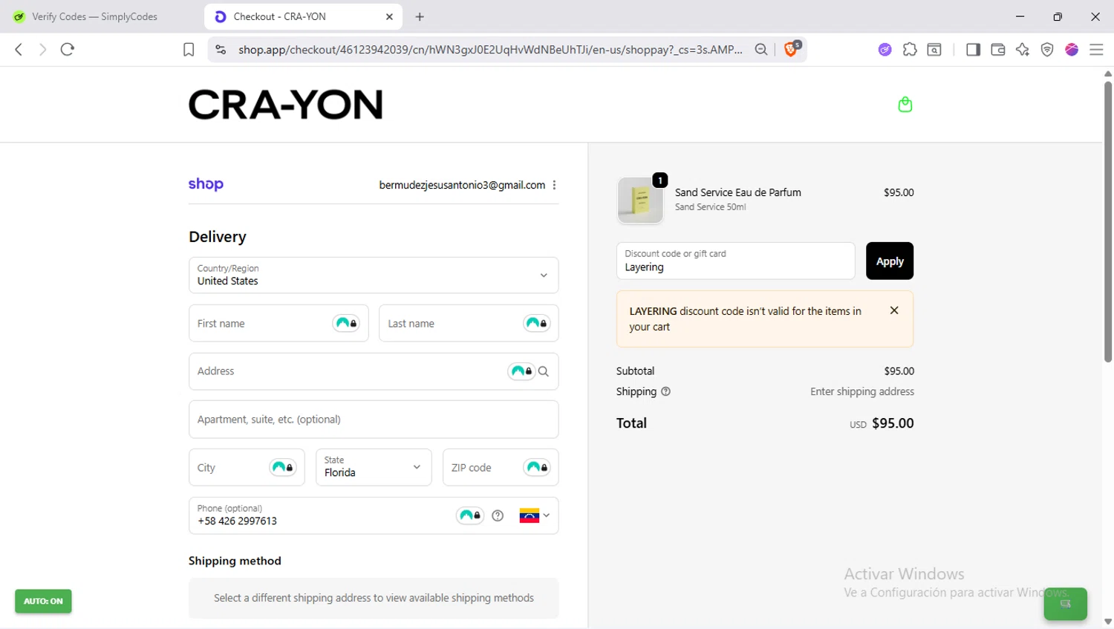Dismiss the LAYERING invalid code message
Viewport: 1114px width, 629px height.
(x=894, y=310)
